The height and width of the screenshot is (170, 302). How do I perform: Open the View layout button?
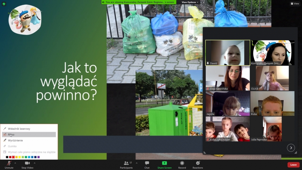[x=295, y=3]
